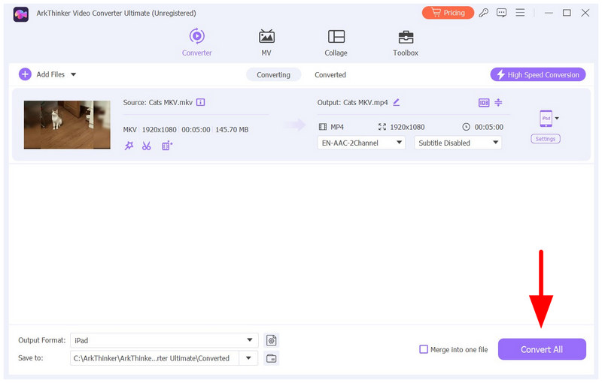Open the Output Format iPad dropdown
Screen dimensions: 602x383
[164, 340]
